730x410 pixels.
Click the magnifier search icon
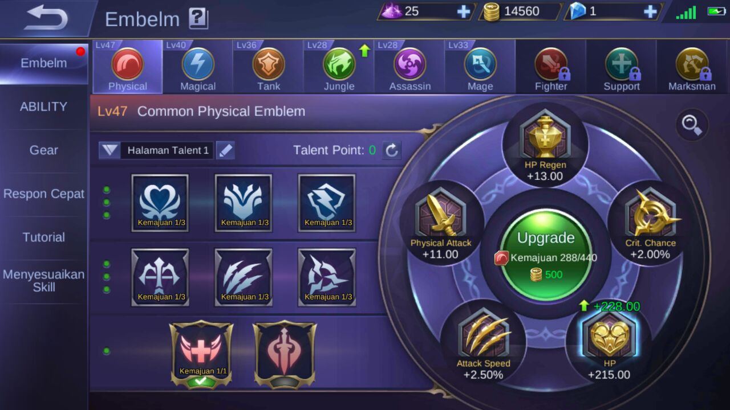click(692, 125)
